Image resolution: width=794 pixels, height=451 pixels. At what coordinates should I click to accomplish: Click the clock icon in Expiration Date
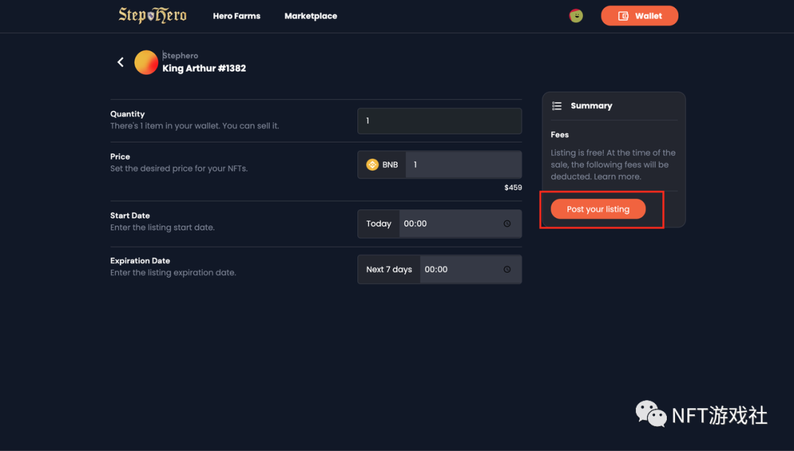507,270
